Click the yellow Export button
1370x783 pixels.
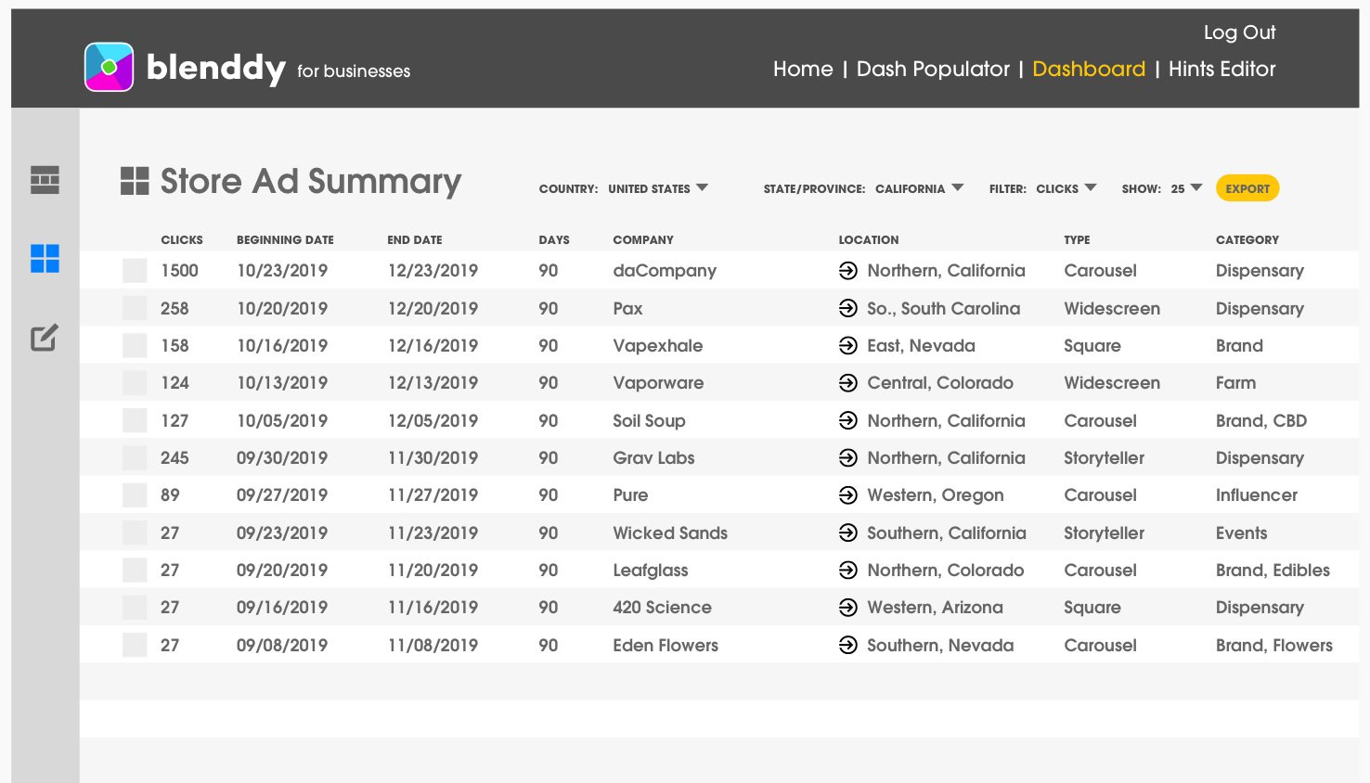click(x=1247, y=188)
